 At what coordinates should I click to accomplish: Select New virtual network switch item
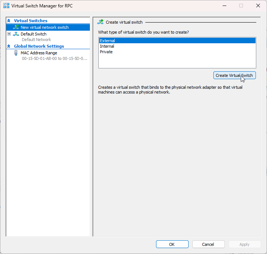(x=48, y=27)
